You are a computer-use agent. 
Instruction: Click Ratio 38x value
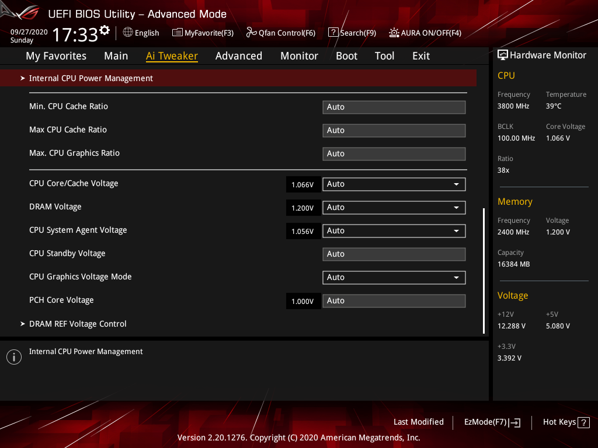click(x=503, y=170)
